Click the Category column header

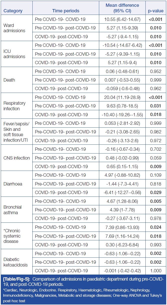point(13,11)
